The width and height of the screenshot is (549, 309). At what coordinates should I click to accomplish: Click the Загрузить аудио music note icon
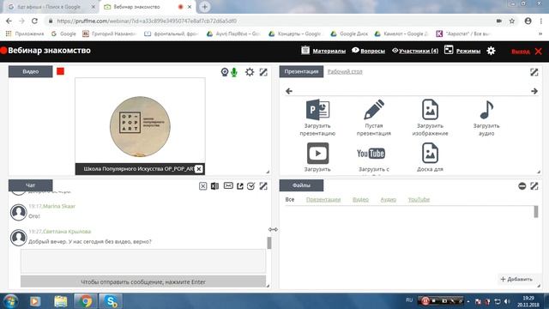coord(486,110)
